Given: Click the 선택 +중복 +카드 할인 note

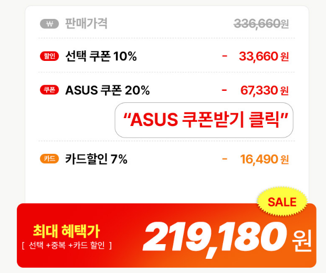Looking at the screenshot, I should click(67, 245).
